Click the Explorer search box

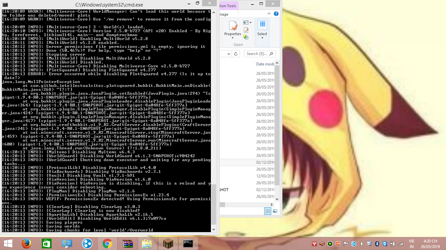point(260,54)
